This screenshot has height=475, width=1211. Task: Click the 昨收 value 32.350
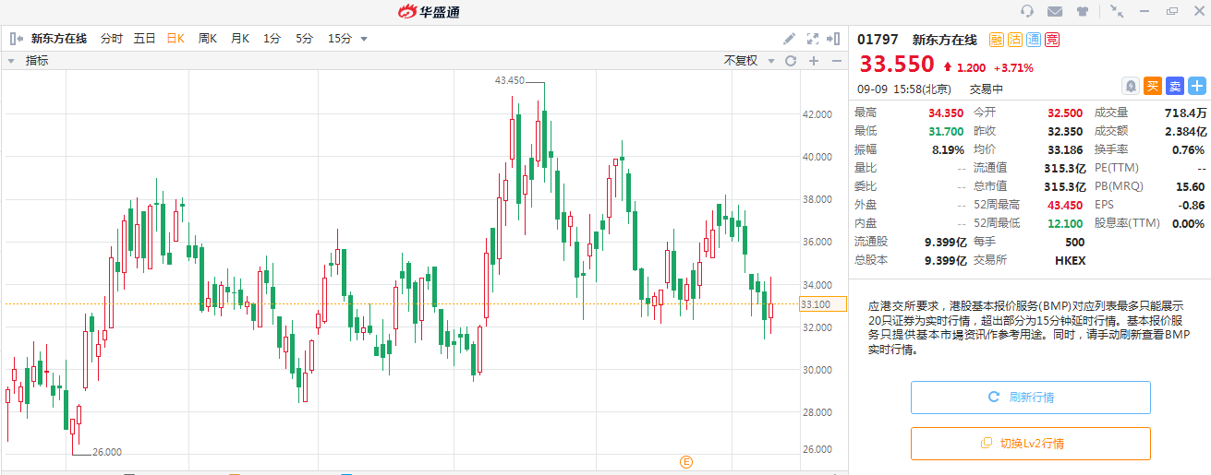pos(1065,131)
